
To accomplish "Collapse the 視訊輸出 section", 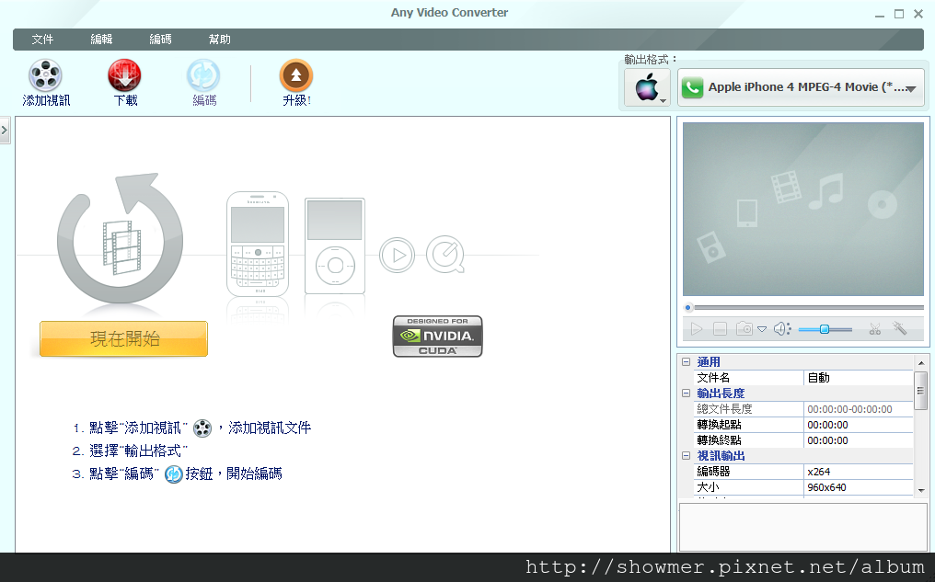I will coord(686,456).
